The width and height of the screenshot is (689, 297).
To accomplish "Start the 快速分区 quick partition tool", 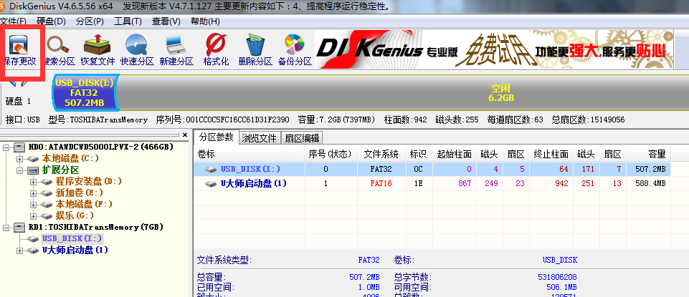I will coord(137,50).
